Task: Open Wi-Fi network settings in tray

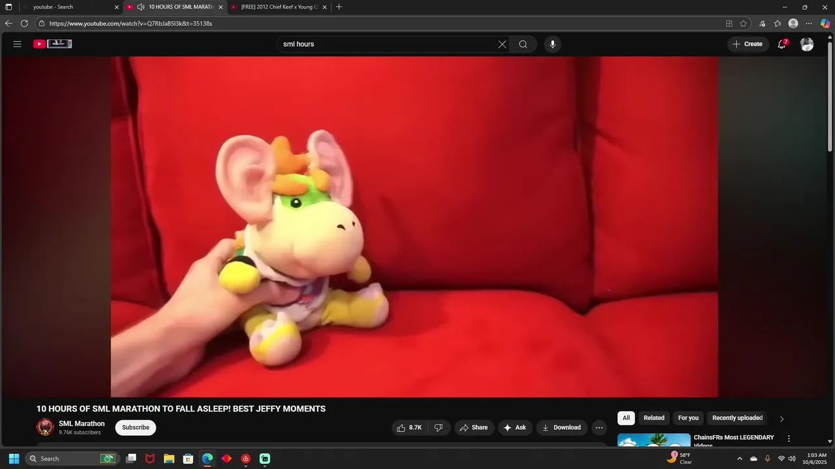Action: [x=782, y=459]
